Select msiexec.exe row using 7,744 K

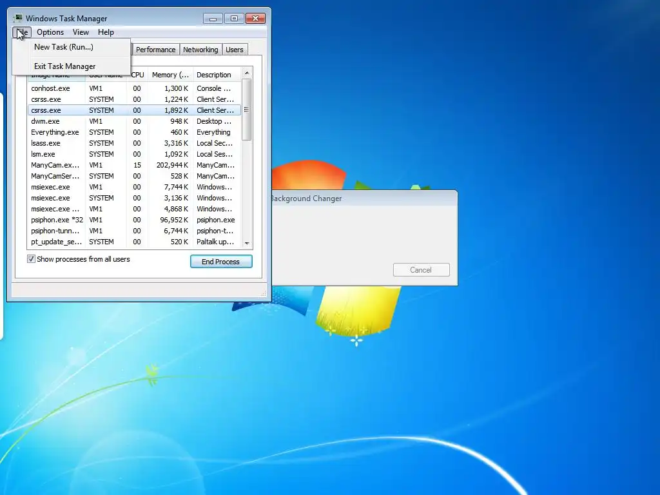134,187
